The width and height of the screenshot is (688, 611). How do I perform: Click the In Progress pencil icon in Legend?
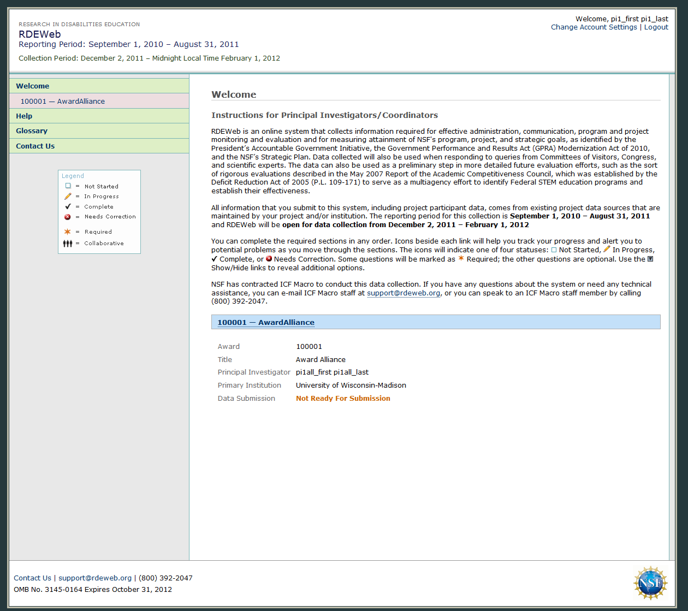click(68, 196)
